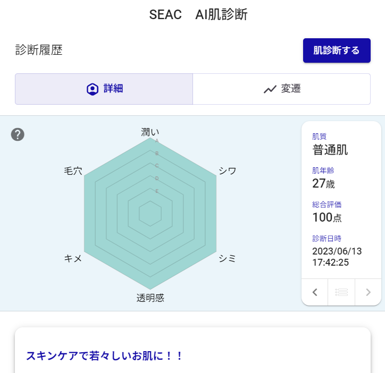Image resolution: width=385 pixels, height=373 pixels.
Task: Click the face icon in 詳細 tab
Action: [x=93, y=89]
